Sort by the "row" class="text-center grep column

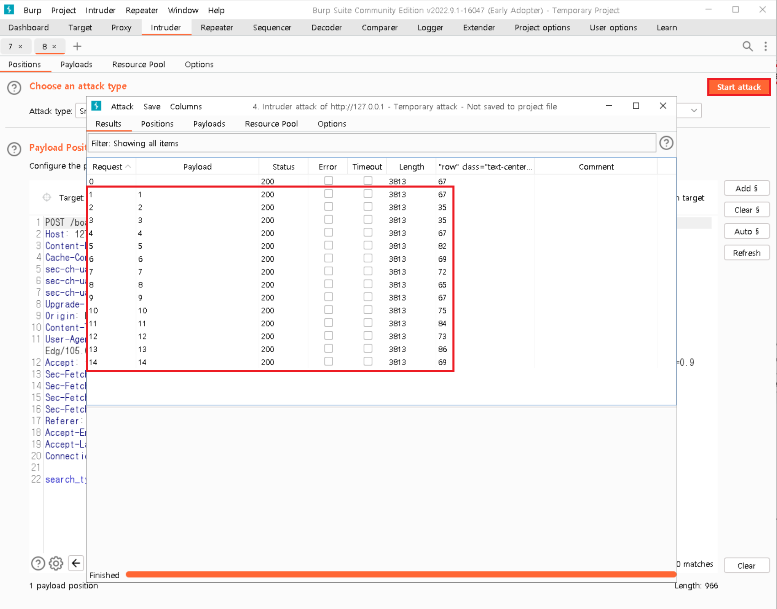click(x=485, y=167)
